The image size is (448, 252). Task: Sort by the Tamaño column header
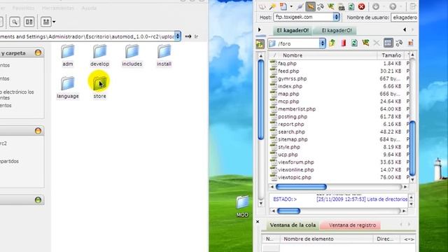[x=391, y=55]
